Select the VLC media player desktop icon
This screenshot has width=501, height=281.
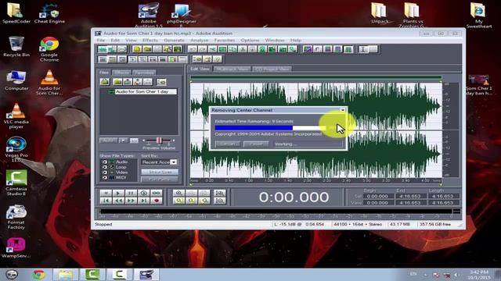pos(16,116)
